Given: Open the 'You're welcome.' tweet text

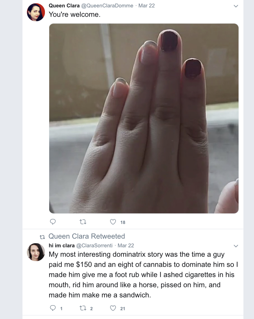Looking at the screenshot, I should click(75, 15).
